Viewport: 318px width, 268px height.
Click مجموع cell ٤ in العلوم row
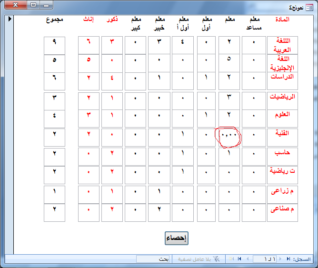(54, 119)
